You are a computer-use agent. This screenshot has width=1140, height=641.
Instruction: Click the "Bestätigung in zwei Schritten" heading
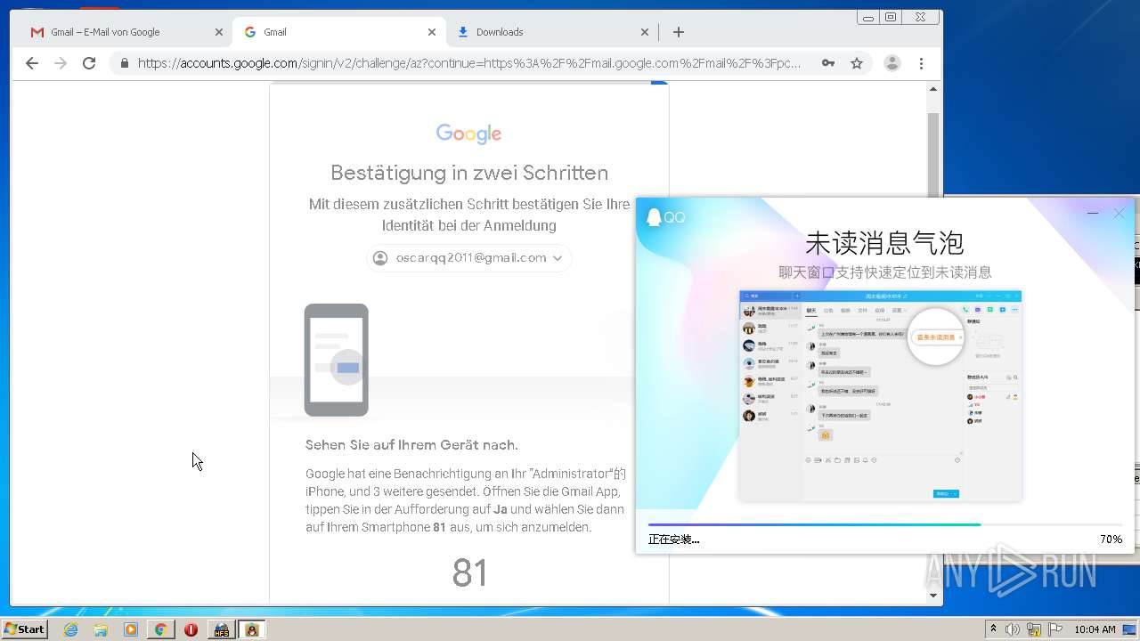tap(469, 173)
